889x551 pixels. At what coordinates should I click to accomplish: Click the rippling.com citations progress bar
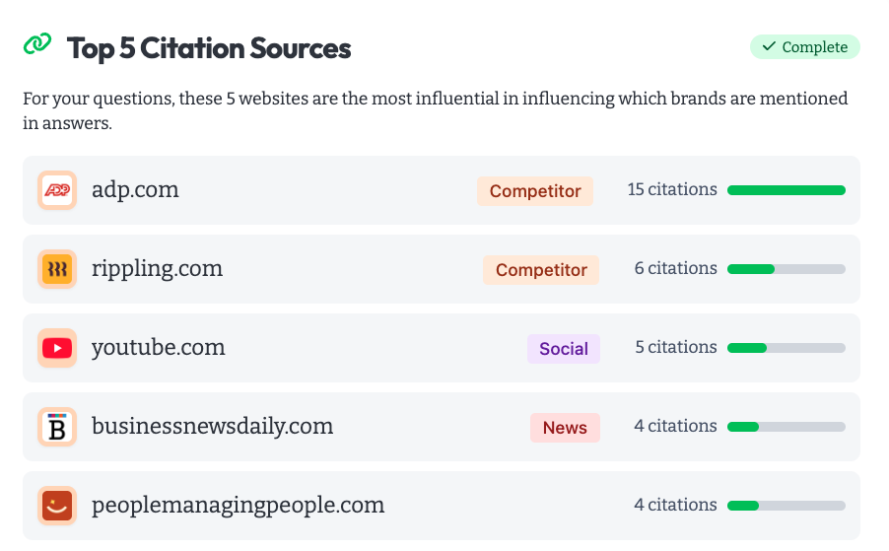click(786, 269)
